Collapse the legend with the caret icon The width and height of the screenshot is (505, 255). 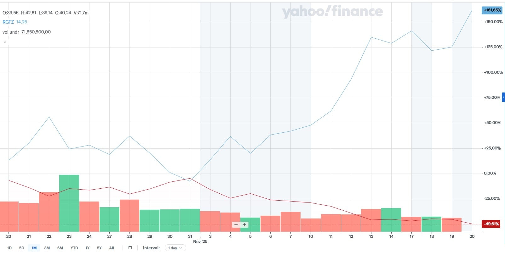pos(5,42)
